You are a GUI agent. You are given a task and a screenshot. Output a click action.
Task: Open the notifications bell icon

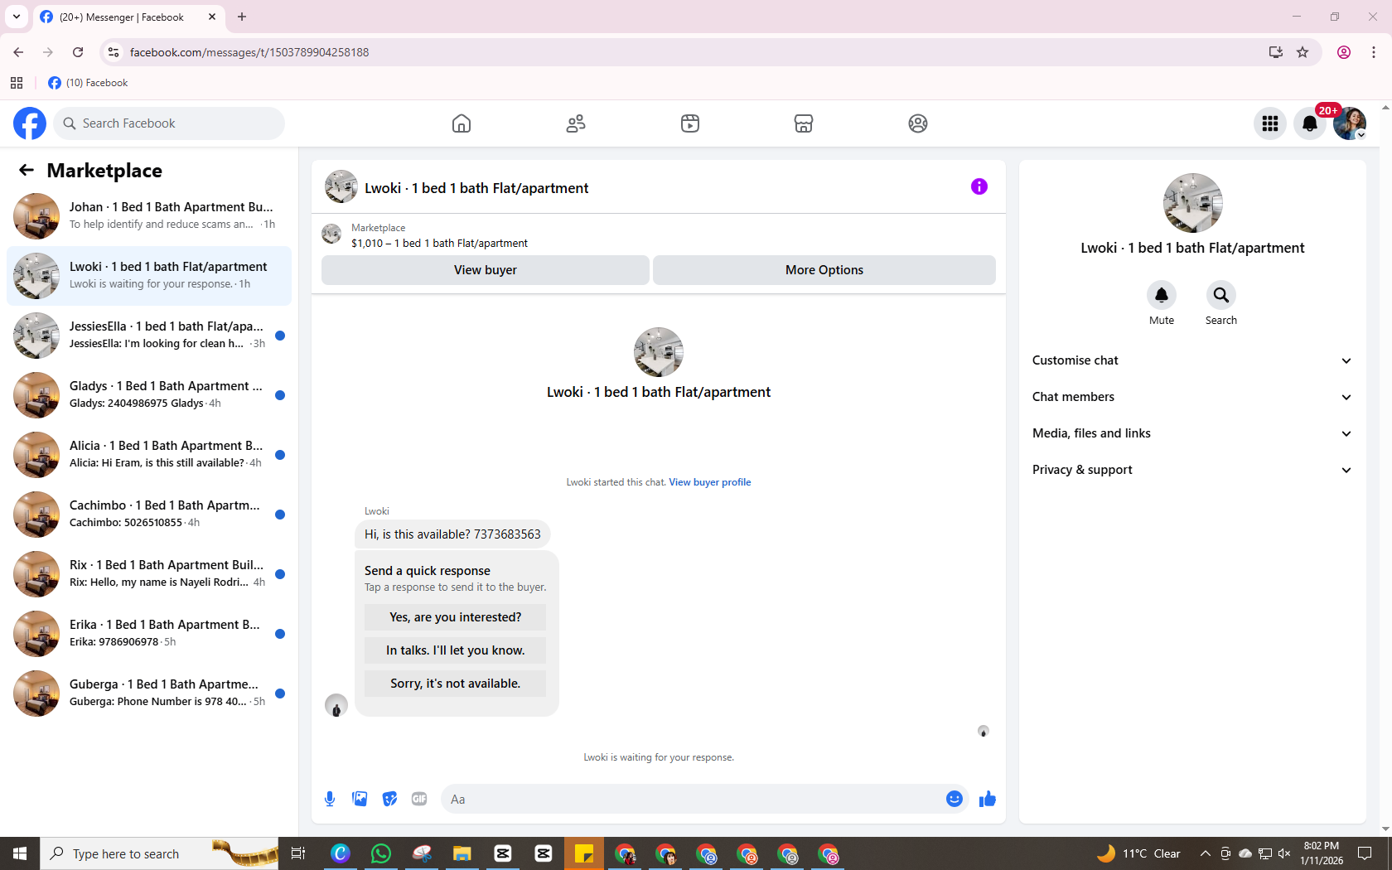coord(1310,123)
